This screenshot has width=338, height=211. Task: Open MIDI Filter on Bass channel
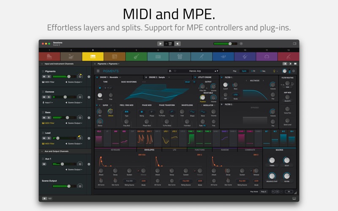[48, 123]
